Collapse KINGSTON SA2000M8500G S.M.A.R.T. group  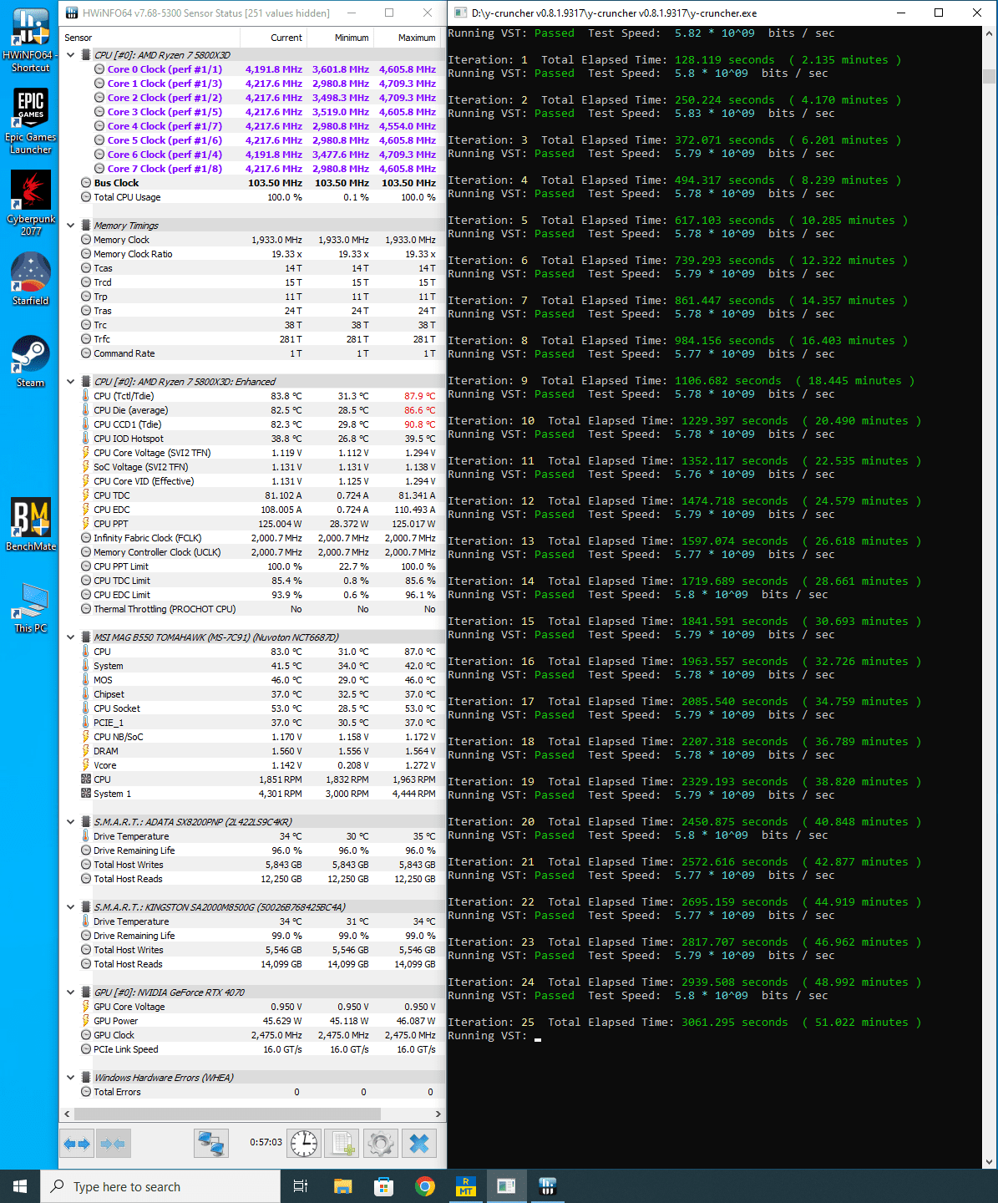pyautogui.click(x=71, y=907)
